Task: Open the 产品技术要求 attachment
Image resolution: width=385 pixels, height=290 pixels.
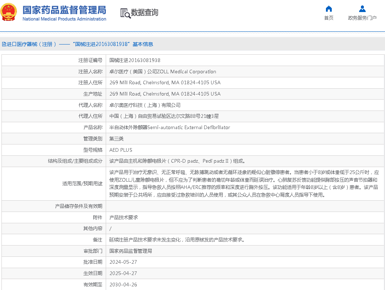Action: click(124, 217)
